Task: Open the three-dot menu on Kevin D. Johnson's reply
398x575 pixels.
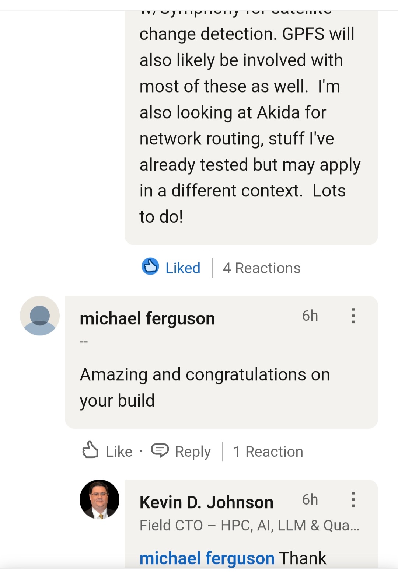Action: click(353, 500)
